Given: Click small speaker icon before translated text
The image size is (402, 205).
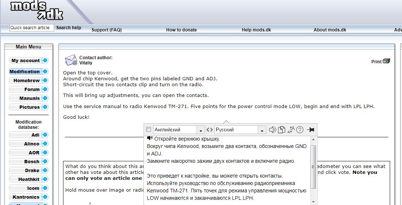Looking at the screenshot, I should point(150,138).
